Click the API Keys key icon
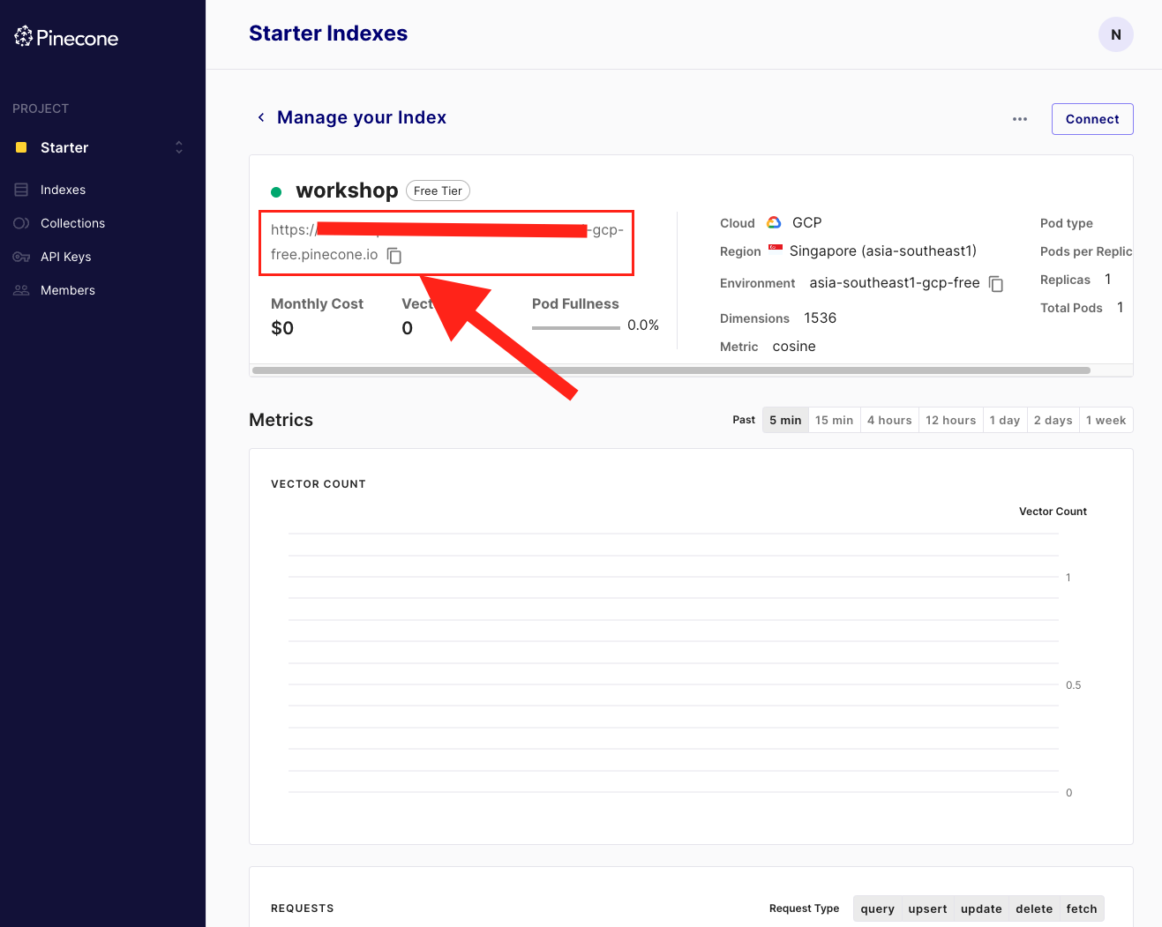This screenshot has height=927, width=1162. pyautogui.click(x=21, y=257)
